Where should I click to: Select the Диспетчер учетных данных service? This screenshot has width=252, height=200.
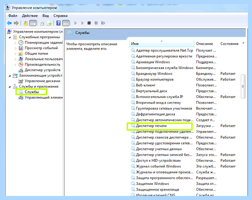[159, 149]
